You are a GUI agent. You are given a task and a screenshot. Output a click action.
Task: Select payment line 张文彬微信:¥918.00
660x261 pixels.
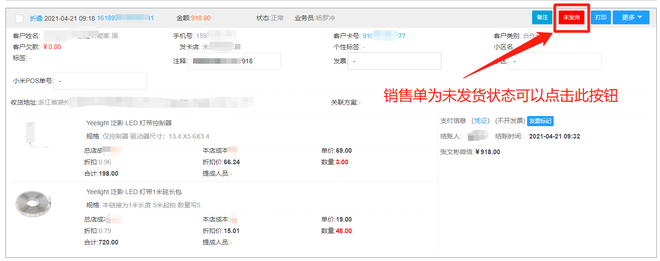tap(470, 152)
